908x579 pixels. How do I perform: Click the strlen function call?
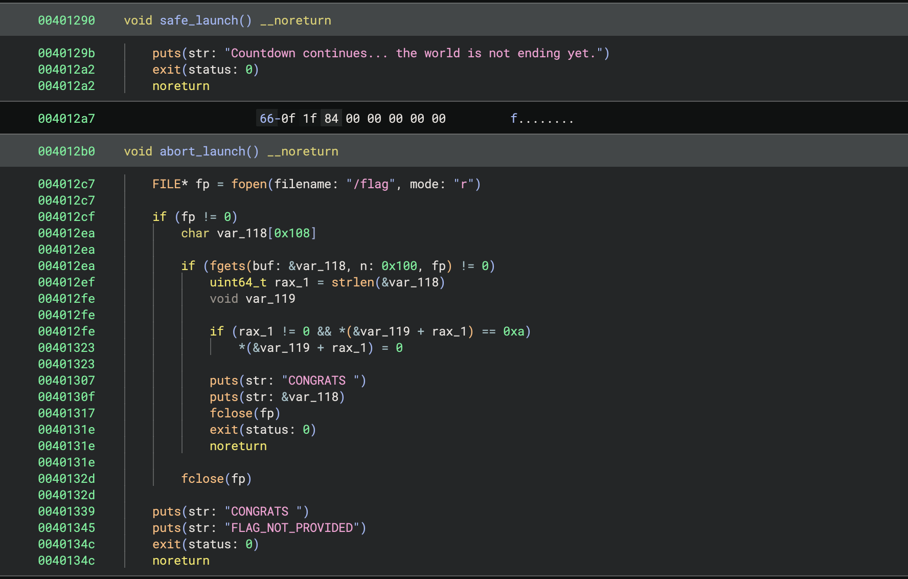[x=353, y=282]
